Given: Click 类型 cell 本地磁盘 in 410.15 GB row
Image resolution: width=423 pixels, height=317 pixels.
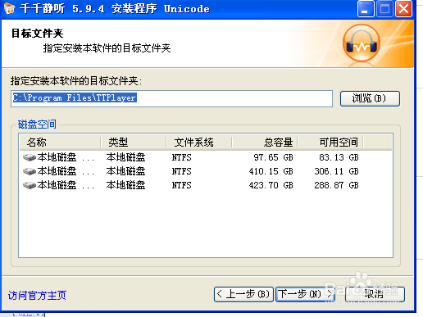Looking at the screenshot, I should [125, 171].
